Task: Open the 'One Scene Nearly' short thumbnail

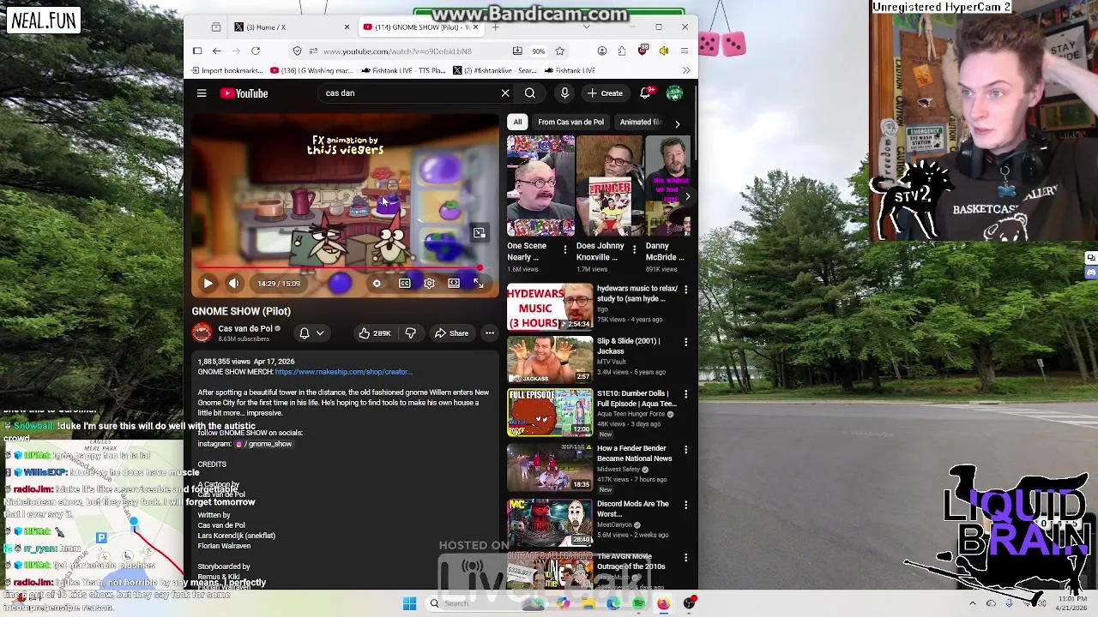Action: [540, 186]
